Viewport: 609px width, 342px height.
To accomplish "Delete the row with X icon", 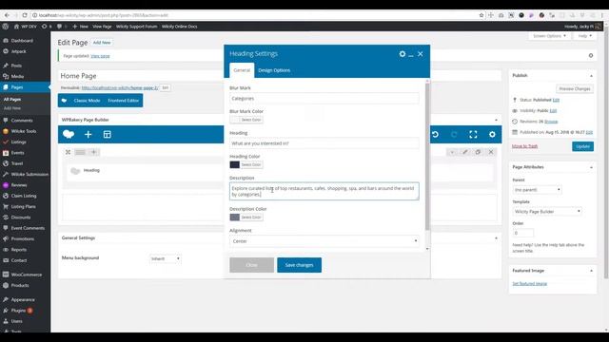I will point(491,152).
